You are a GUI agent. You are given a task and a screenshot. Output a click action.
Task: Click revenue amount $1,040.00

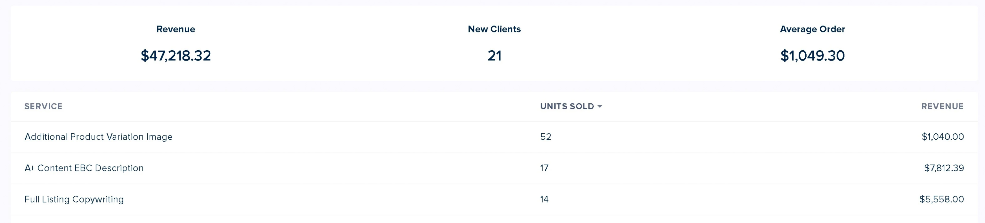[x=942, y=137]
